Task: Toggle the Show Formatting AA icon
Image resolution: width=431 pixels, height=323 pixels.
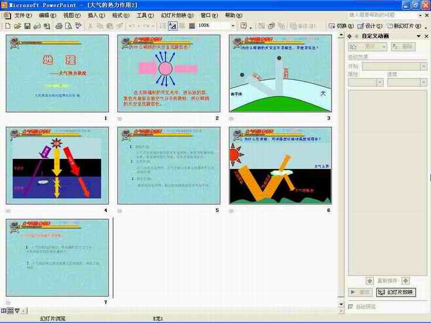Action: (173, 26)
